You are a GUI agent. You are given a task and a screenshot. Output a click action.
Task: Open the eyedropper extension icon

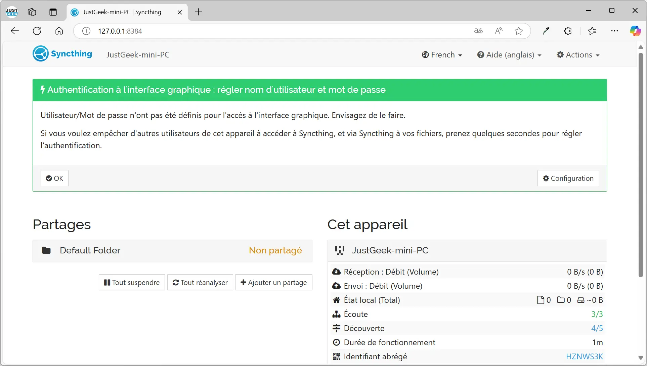546,31
